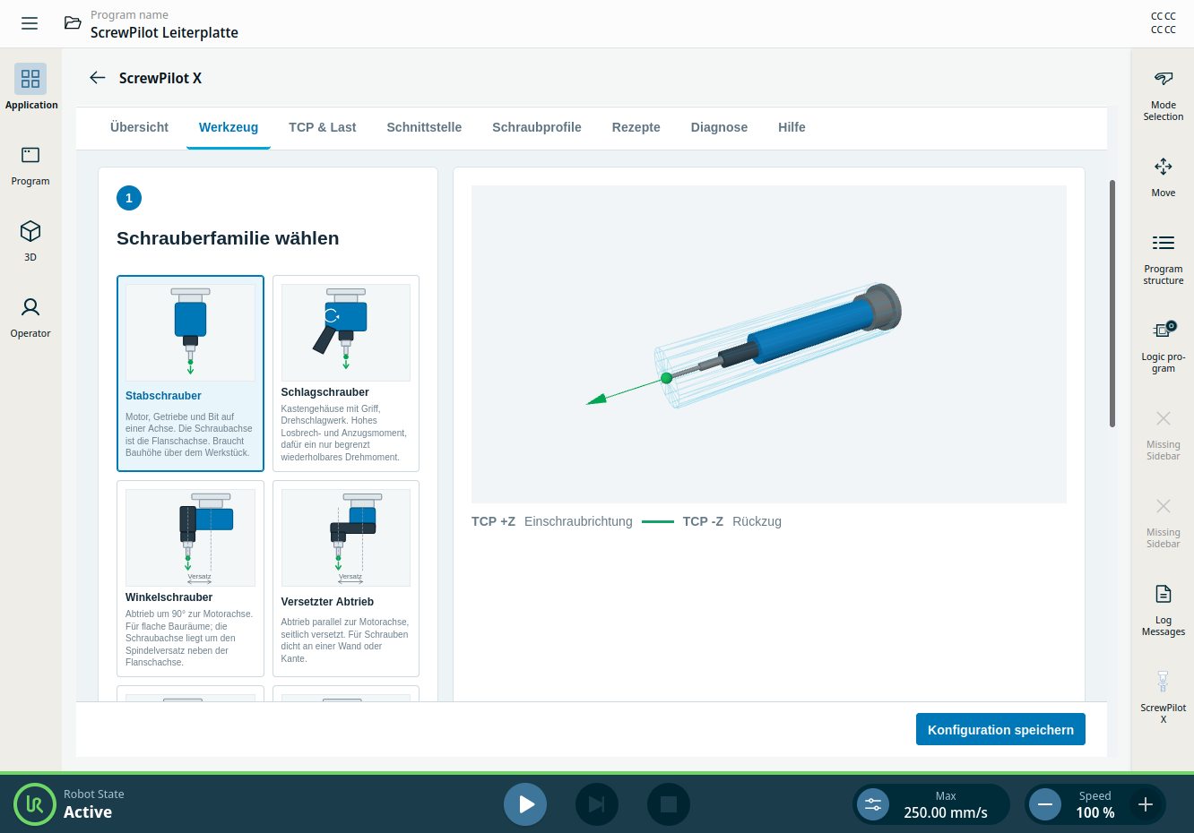Increase speed with the plus button
Image resolution: width=1194 pixels, height=833 pixels.
pos(1146,804)
